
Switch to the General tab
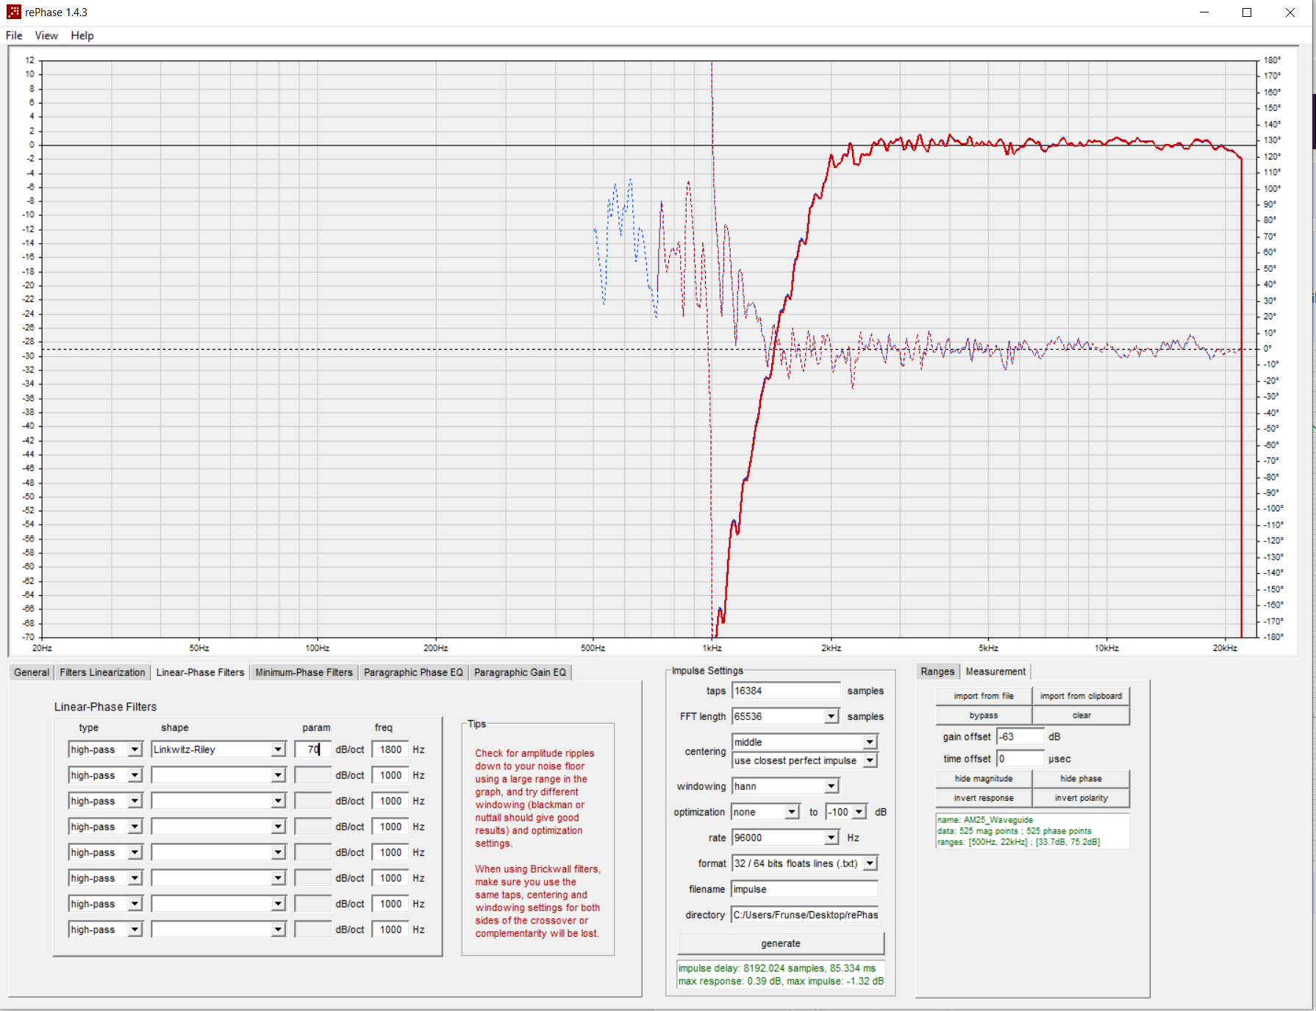[32, 672]
